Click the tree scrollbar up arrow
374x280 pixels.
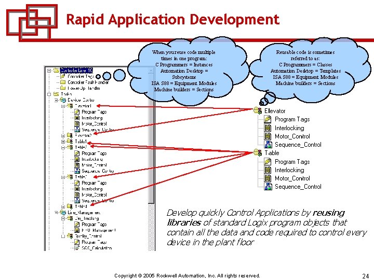point(151,71)
